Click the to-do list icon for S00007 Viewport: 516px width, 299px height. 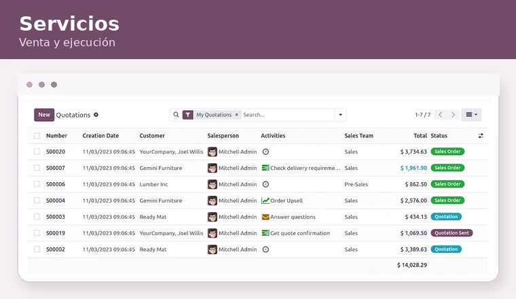coord(265,168)
